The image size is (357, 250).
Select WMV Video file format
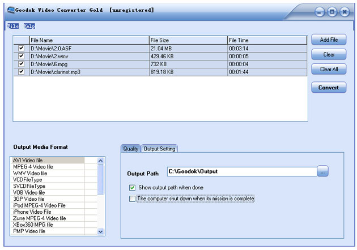point(48,173)
